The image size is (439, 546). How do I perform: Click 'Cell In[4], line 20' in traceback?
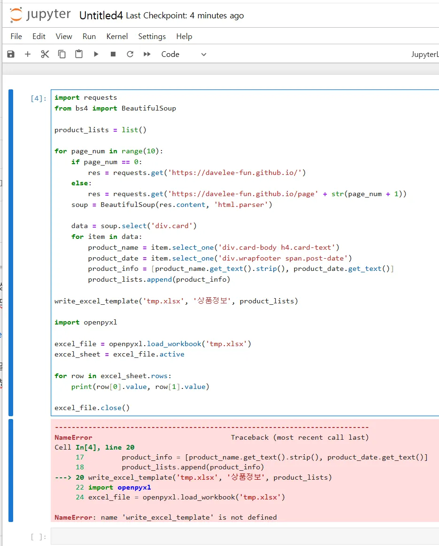(x=94, y=447)
